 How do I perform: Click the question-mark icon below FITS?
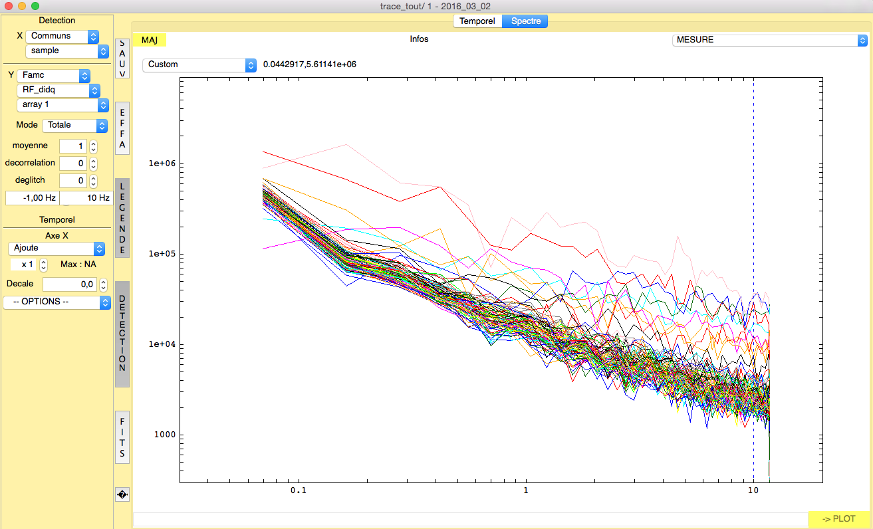pyautogui.click(x=122, y=494)
